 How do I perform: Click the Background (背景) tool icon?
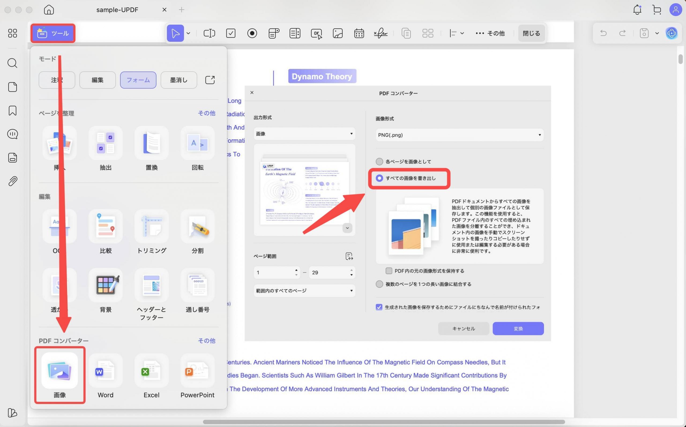[106, 285]
